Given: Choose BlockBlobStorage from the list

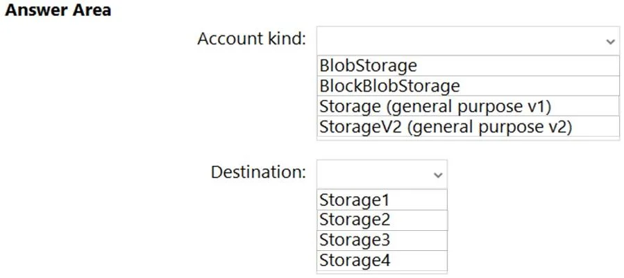Looking at the screenshot, I should coord(468,86).
